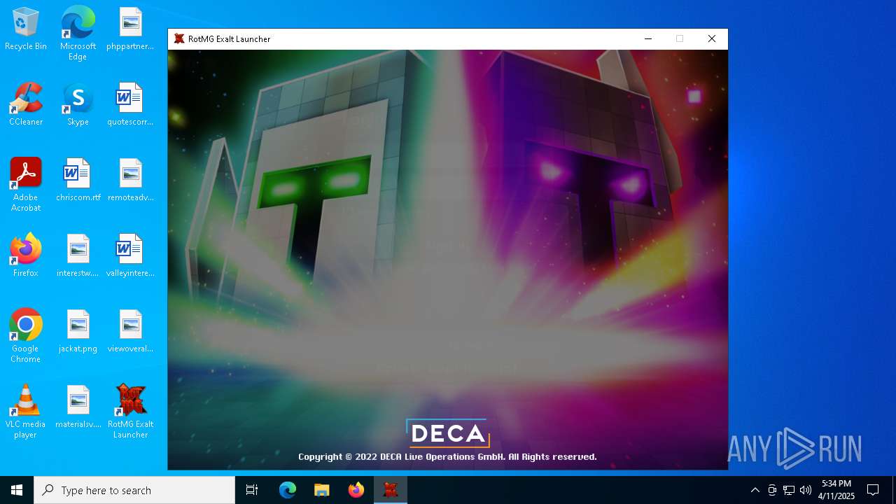
Task: Open the Recycle Bin desktop icon
Action: pyautogui.click(x=26, y=29)
